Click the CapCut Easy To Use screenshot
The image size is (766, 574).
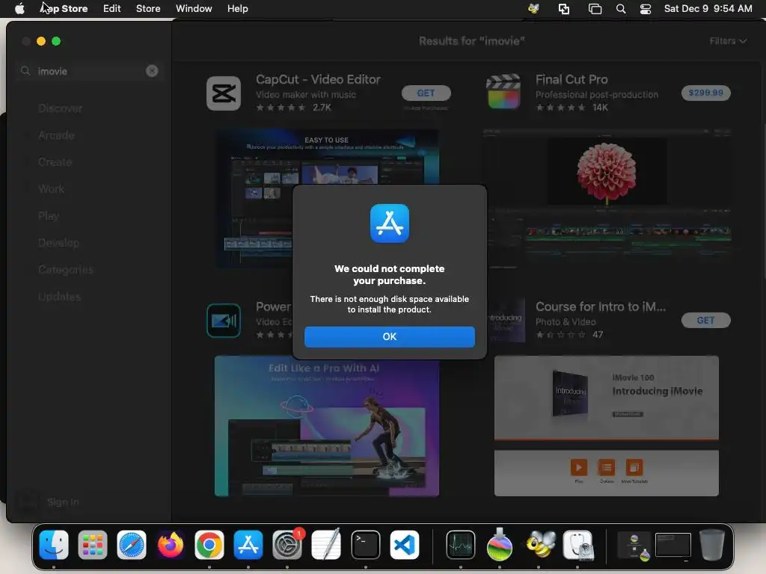coord(326,197)
